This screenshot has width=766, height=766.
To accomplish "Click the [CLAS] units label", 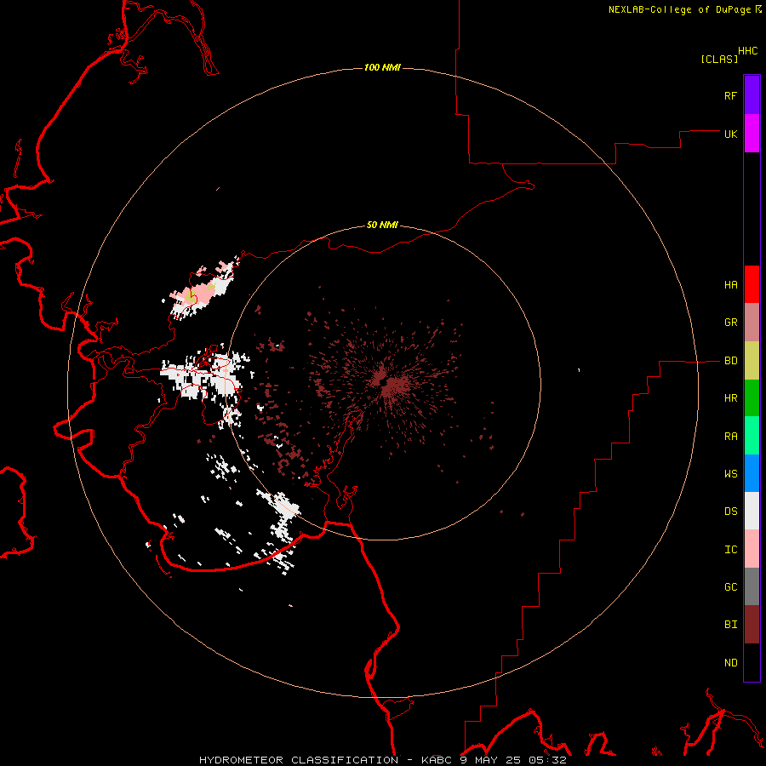I will (719, 59).
